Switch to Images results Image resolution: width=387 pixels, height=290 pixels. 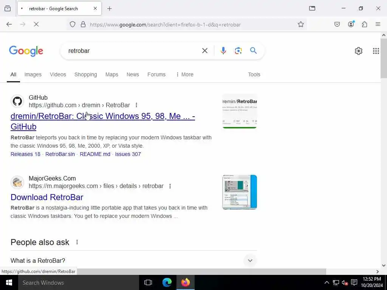pyautogui.click(x=33, y=74)
